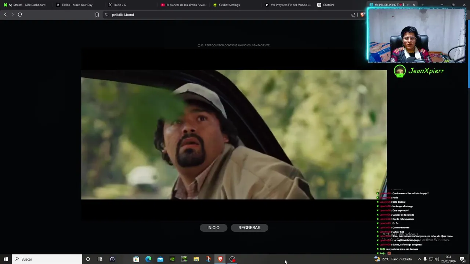Click chat message 'No tengo whatsapp'

[x=402, y=206]
